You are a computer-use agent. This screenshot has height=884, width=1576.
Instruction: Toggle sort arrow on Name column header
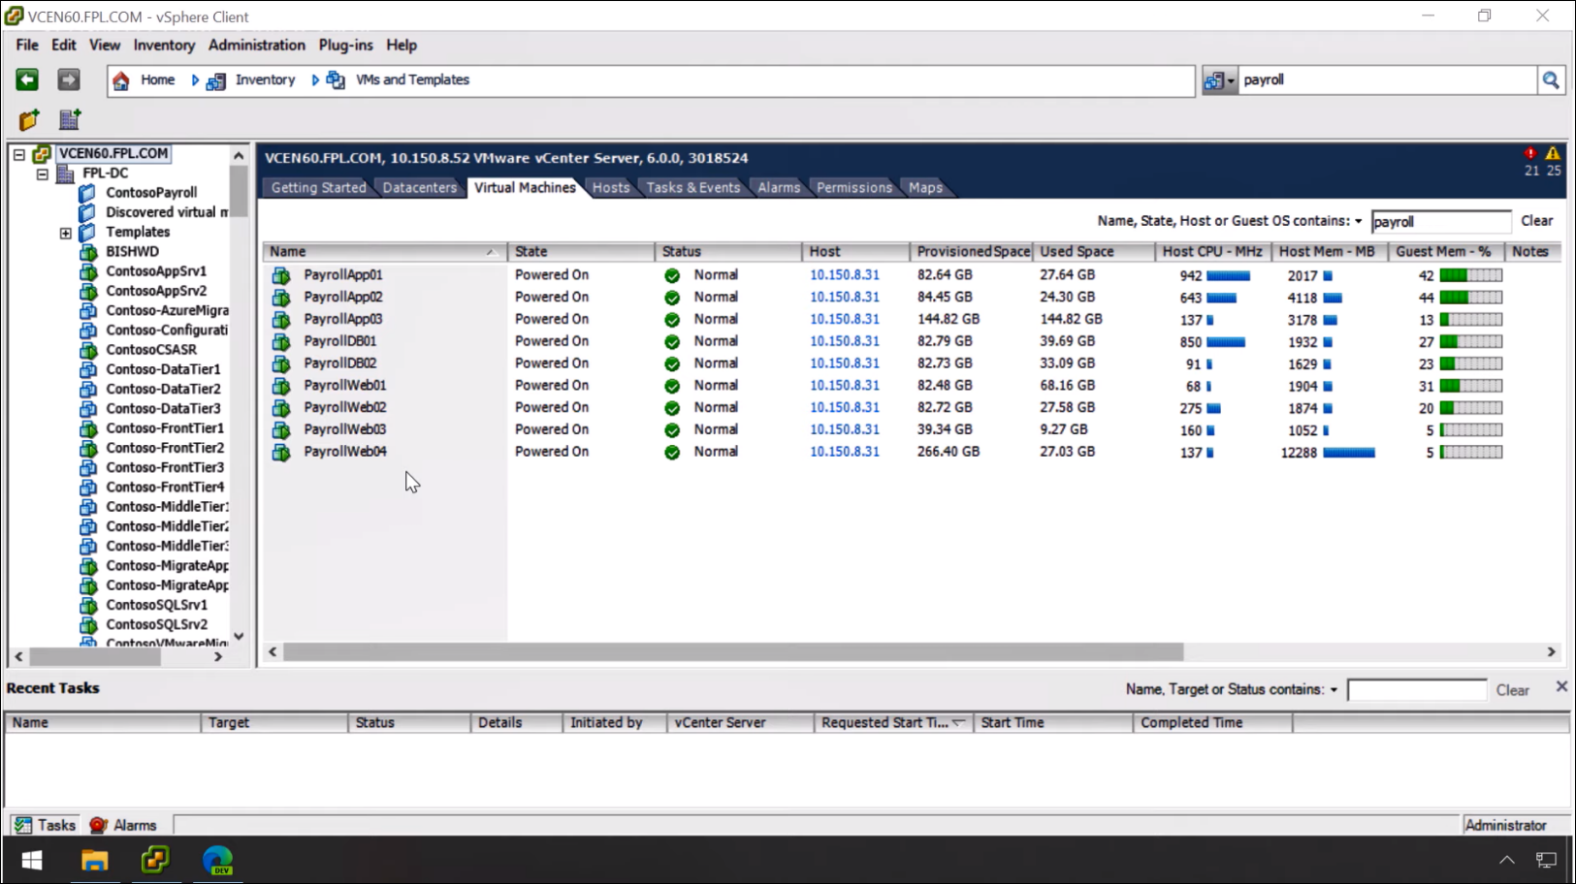coord(491,252)
